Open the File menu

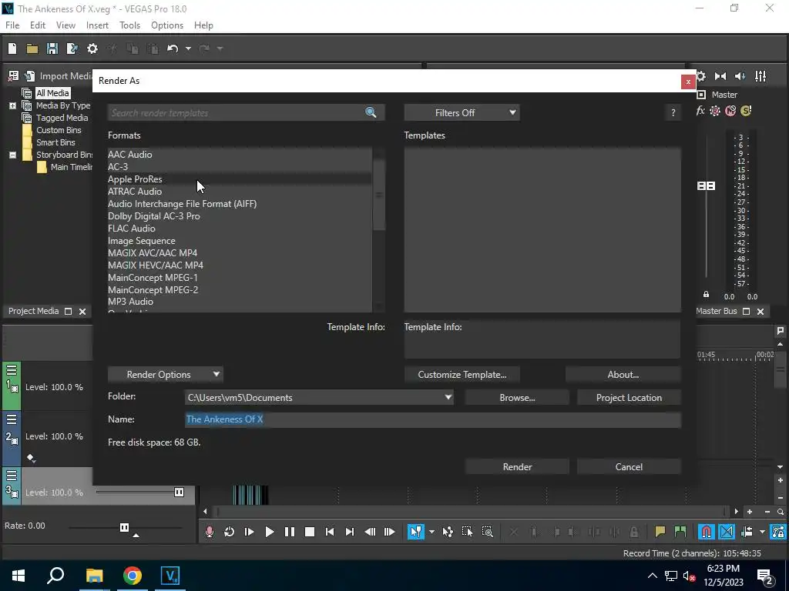(x=12, y=25)
